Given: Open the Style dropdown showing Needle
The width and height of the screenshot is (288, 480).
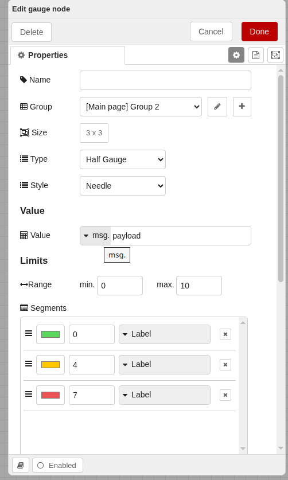Looking at the screenshot, I should point(123,186).
